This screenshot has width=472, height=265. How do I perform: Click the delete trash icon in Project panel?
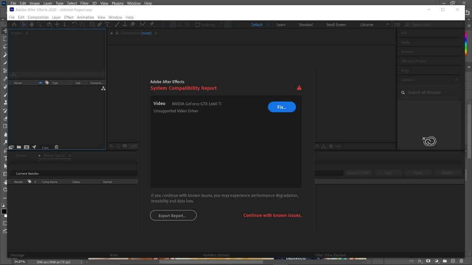56,147
